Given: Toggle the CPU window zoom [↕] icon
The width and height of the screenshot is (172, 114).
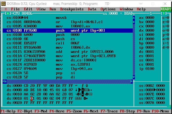Looking at the screenshot, I should tap(164, 14).
